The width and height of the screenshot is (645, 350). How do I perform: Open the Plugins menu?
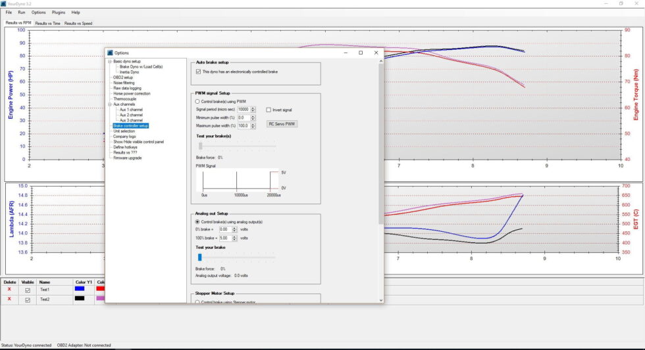59,12
